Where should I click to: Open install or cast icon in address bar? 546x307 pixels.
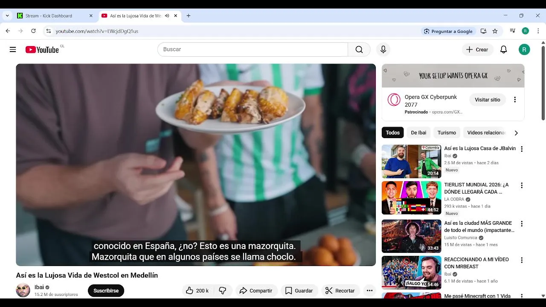[x=483, y=31]
